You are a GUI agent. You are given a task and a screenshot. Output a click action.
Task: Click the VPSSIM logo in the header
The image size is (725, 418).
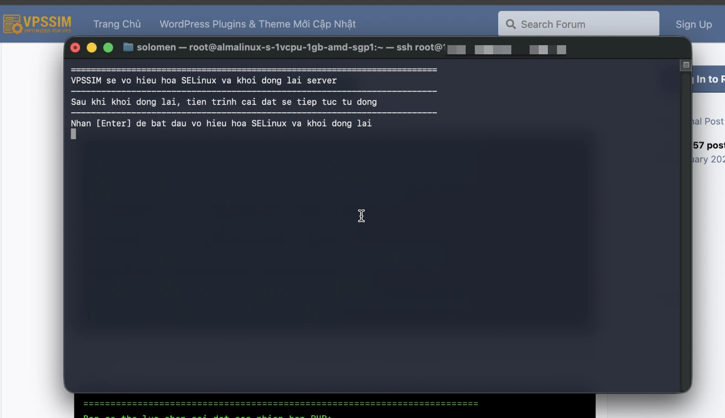click(x=37, y=24)
